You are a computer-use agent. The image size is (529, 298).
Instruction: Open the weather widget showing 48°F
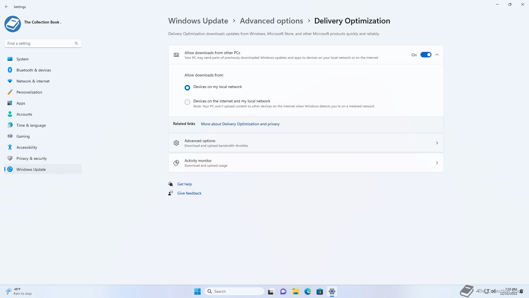[19, 291]
